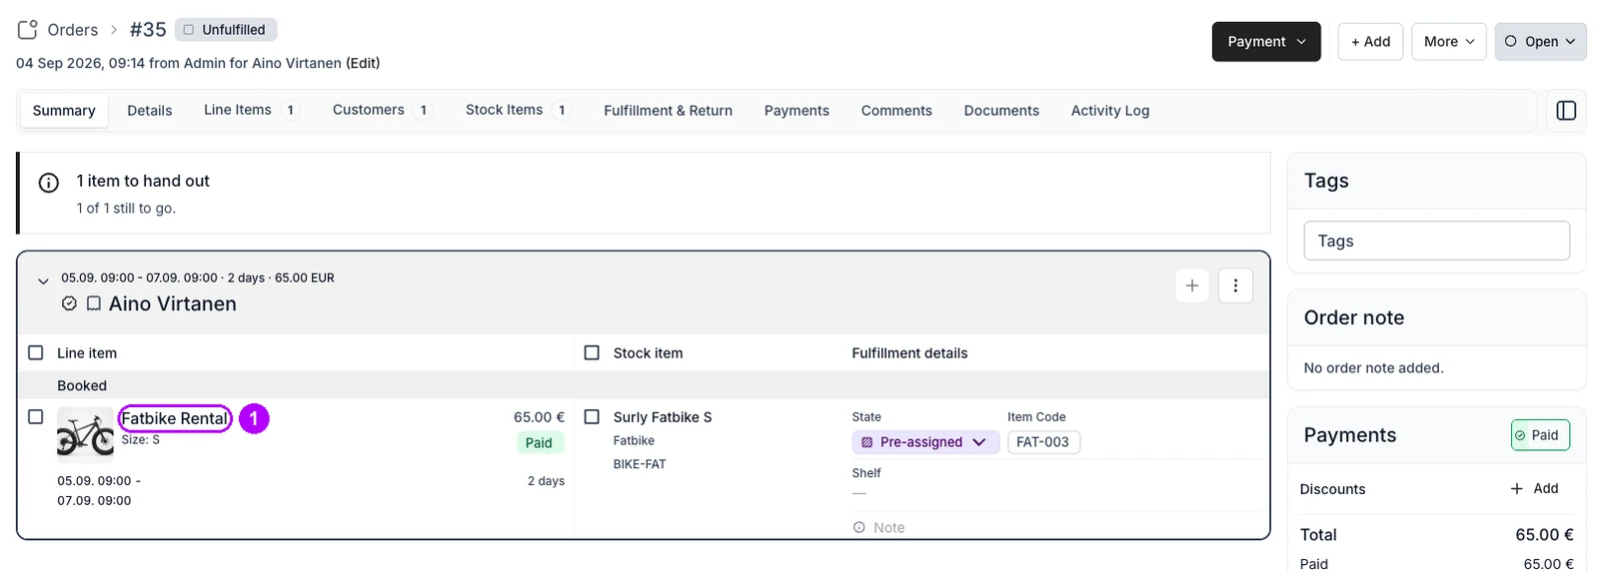This screenshot has width=1599, height=572.
Task: Collapse the Aino Virtanen booking section
Action: point(43,282)
